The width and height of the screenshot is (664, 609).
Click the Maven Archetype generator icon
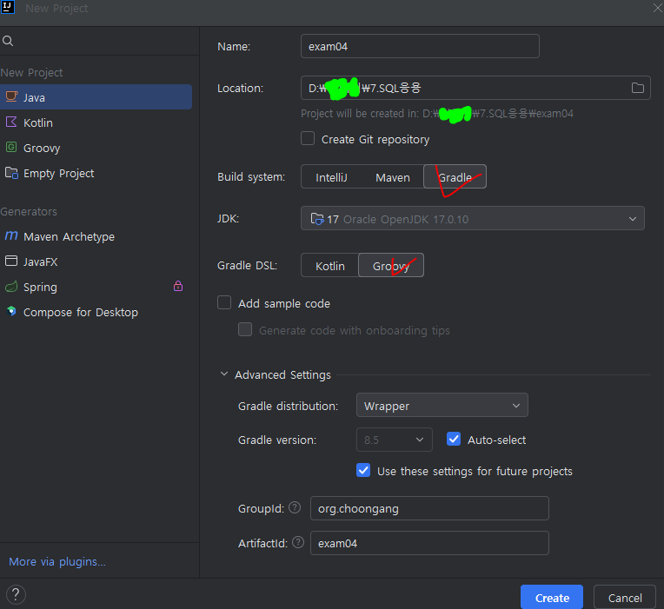click(11, 235)
